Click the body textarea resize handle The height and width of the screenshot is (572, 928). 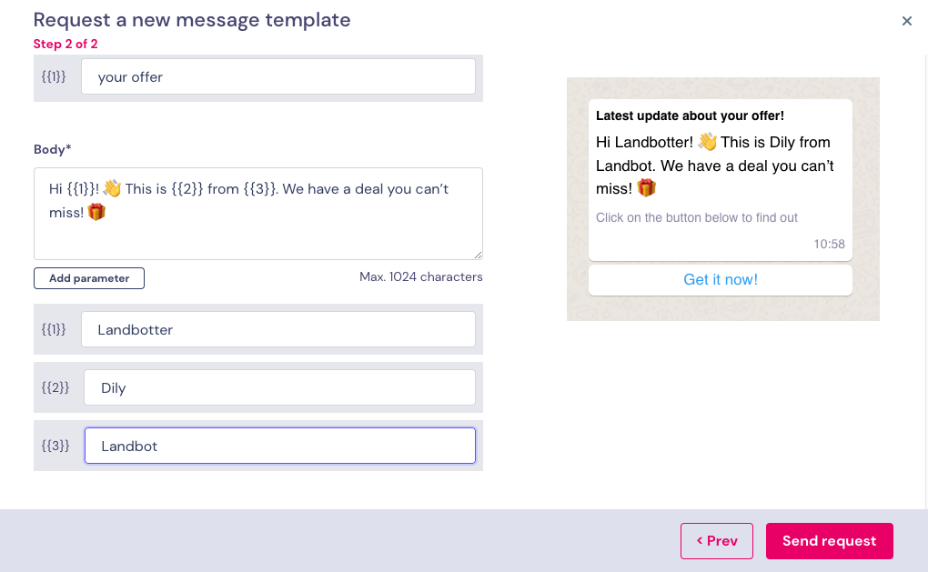pyautogui.click(x=479, y=255)
